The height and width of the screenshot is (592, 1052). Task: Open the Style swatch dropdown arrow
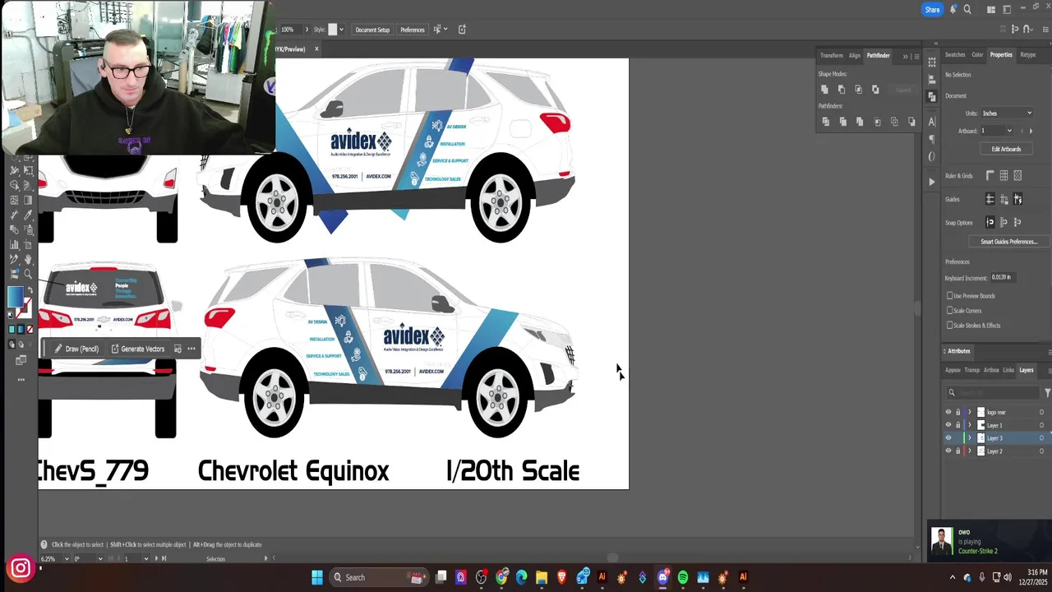click(x=341, y=30)
